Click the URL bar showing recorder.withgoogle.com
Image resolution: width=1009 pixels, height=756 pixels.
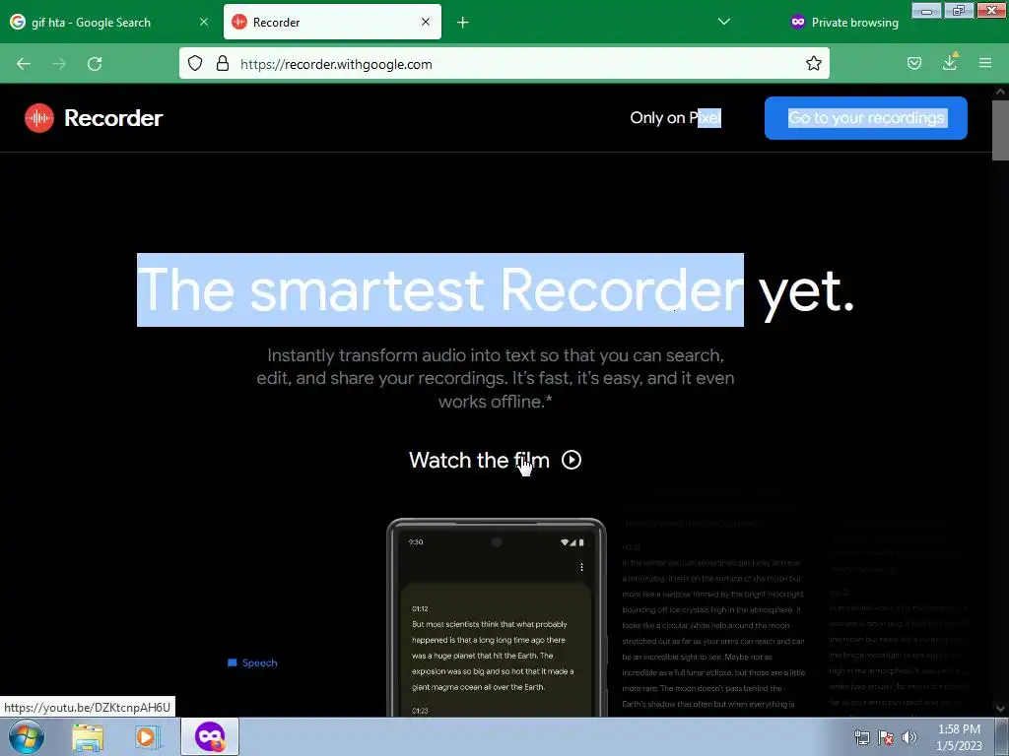pos(504,64)
